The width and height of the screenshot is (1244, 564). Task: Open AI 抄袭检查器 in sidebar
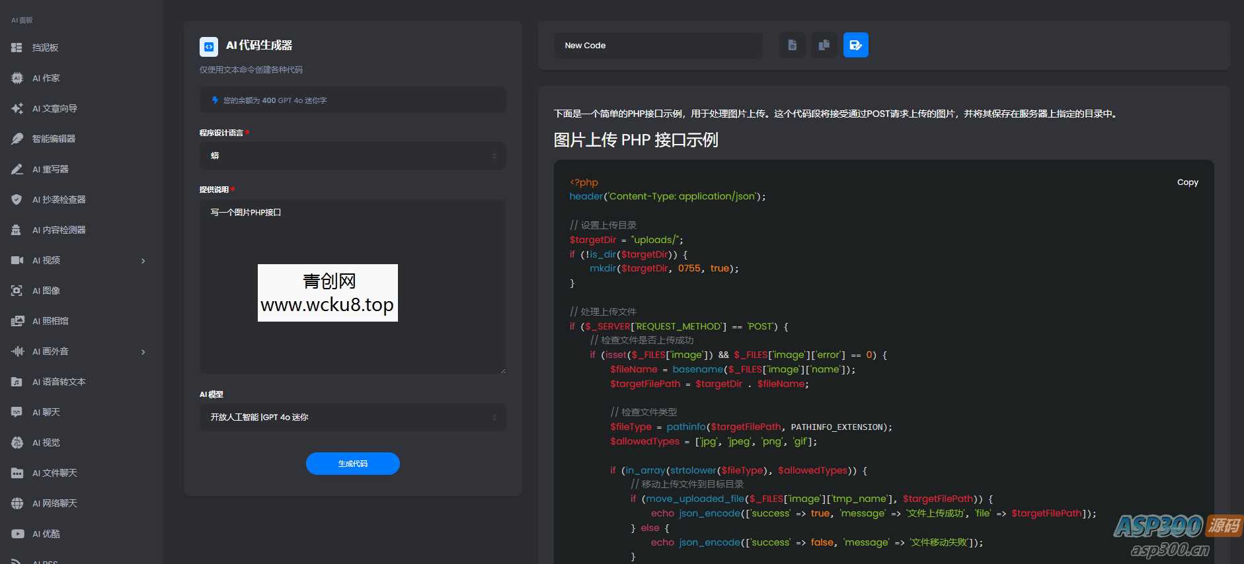click(59, 199)
